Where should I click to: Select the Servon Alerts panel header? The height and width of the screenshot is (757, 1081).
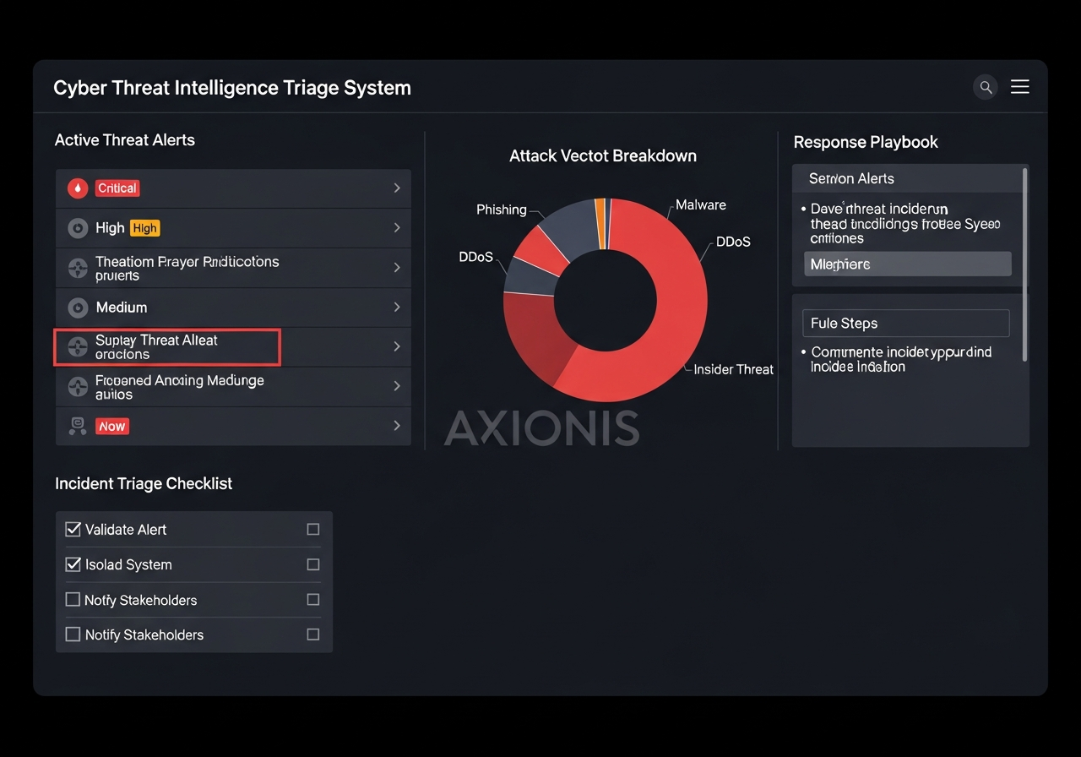(x=908, y=178)
